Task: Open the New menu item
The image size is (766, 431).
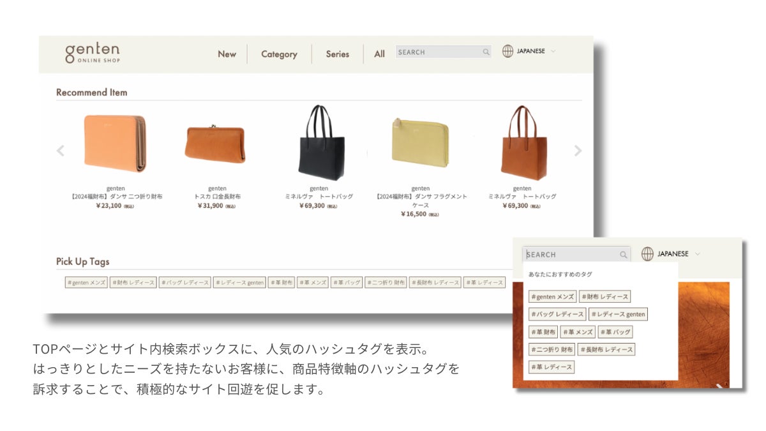Action: 227,54
